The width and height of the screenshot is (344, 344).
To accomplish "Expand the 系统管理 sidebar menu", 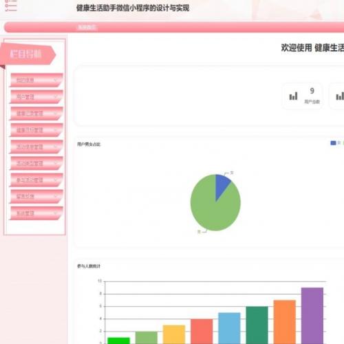I will click(36, 213).
